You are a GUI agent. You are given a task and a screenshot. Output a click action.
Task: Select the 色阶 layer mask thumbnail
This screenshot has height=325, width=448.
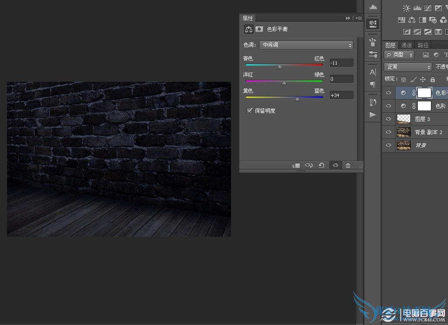click(424, 106)
